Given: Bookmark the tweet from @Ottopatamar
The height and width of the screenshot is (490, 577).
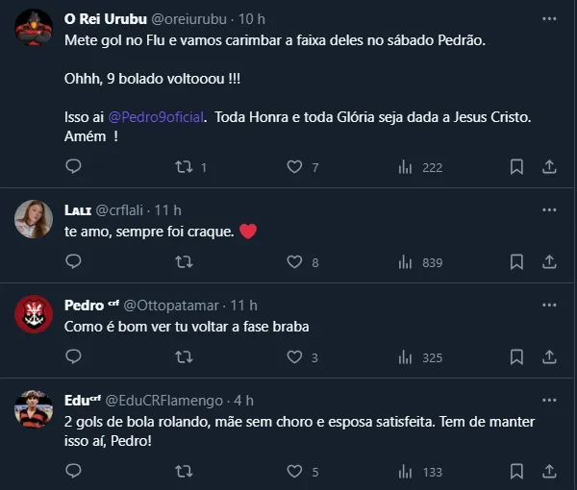Looking at the screenshot, I should click(x=516, y=357).
